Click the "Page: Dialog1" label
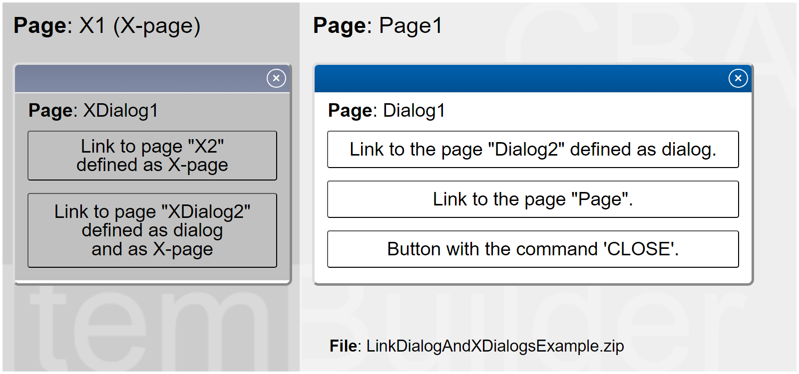The height and width of the screenshot is (374, 799). 387,111
